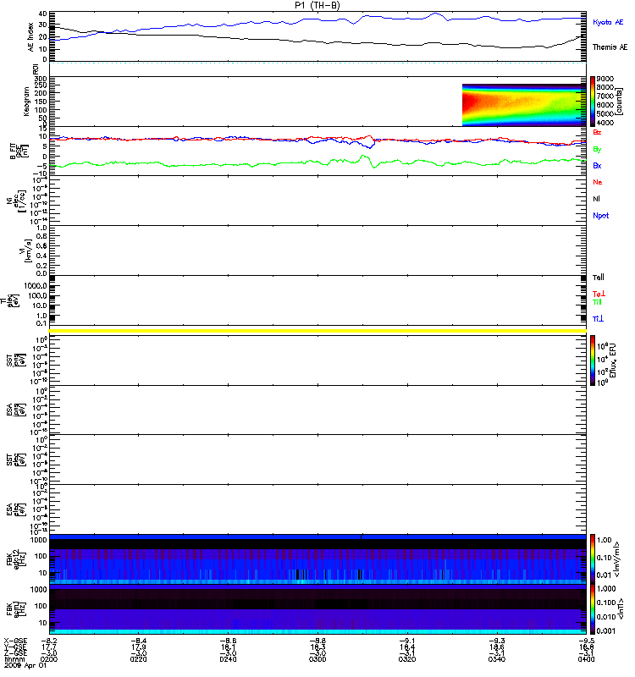Click the FBK nT spectrogram color bar
Viewport: 635px width, 677px height.
click(593, 609)
